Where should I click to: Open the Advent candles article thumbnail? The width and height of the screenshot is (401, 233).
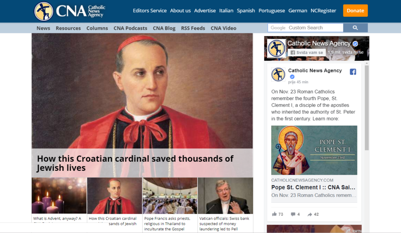59,196
